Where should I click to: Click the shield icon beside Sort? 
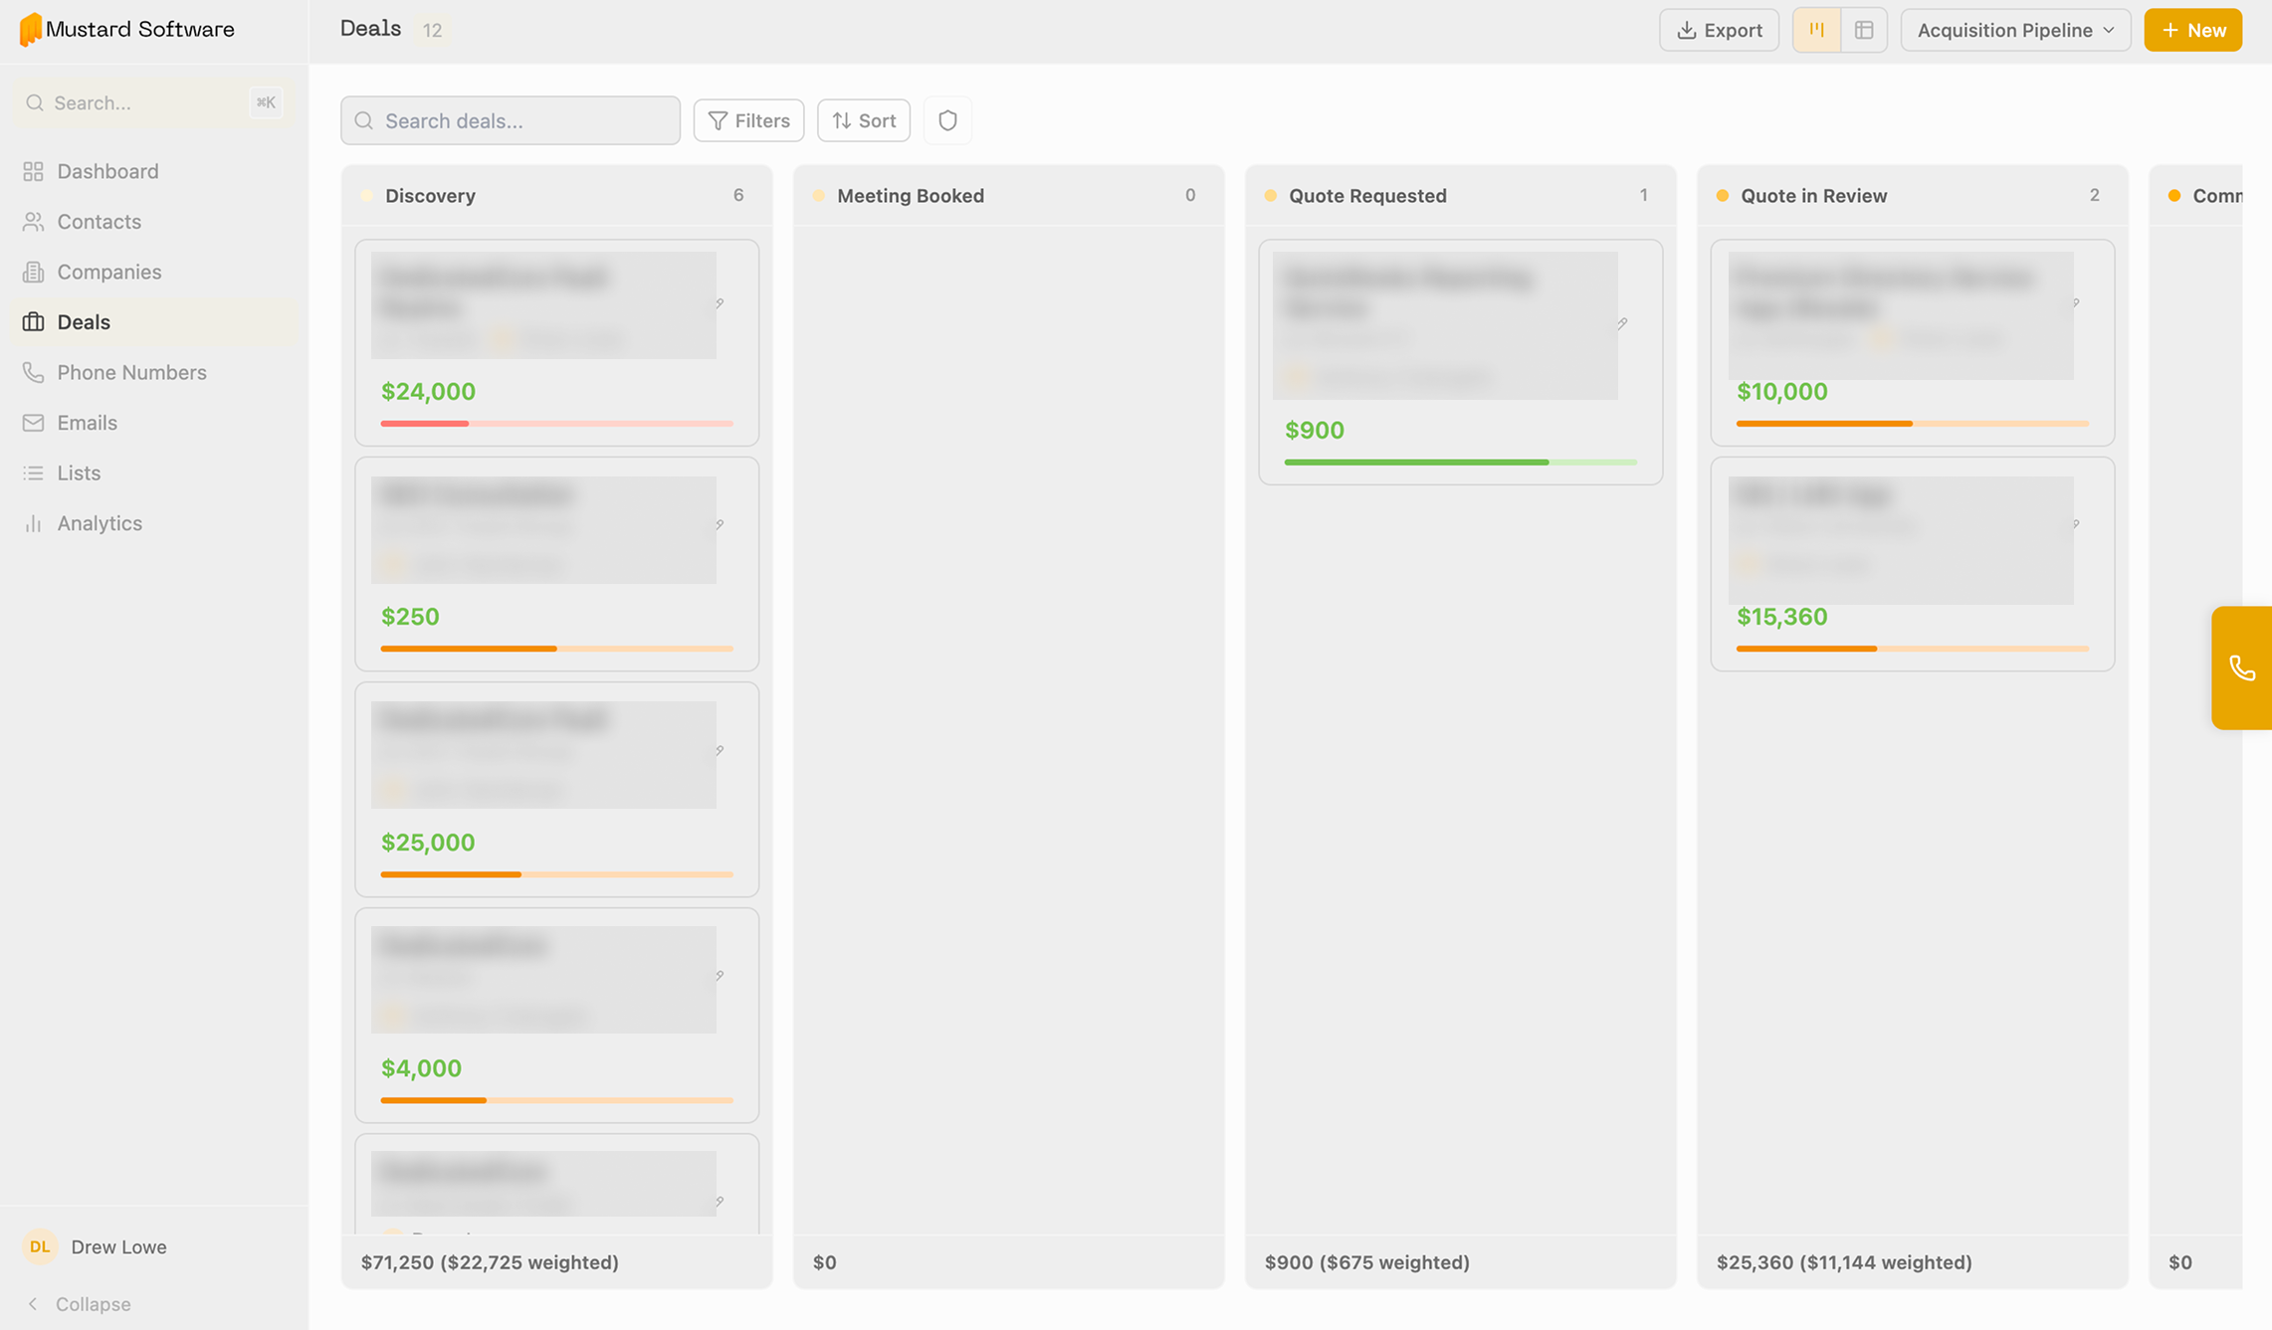[x=946, y=120]
